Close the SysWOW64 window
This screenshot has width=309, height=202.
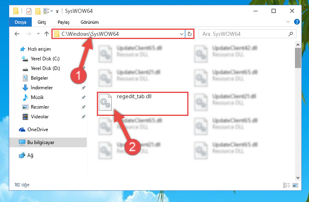click(x=292, y=11)
